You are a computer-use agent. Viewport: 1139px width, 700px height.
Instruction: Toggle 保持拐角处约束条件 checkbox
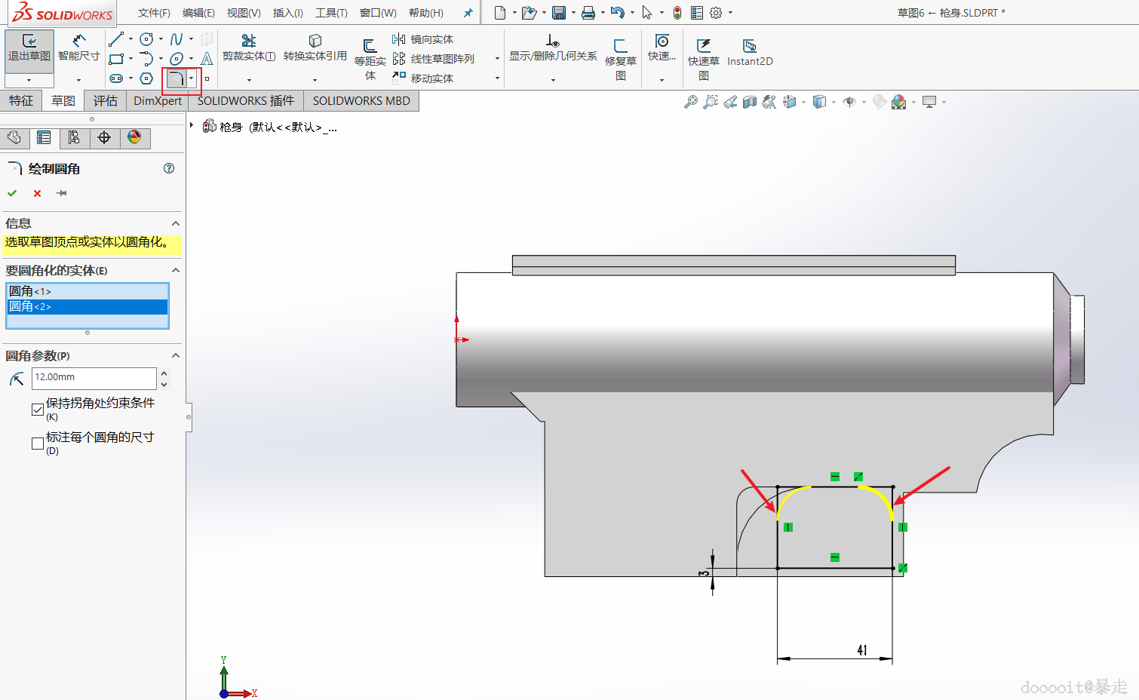click(x=38, y=410)
